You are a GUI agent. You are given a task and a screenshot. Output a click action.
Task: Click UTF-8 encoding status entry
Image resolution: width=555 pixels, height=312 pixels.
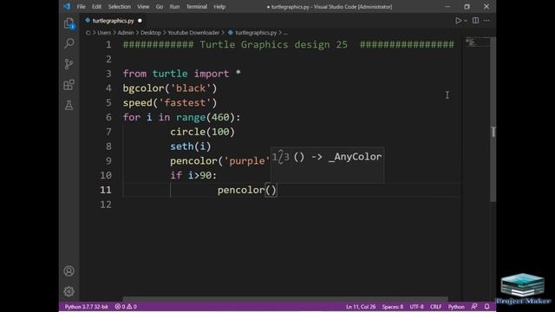coord(416,307)
